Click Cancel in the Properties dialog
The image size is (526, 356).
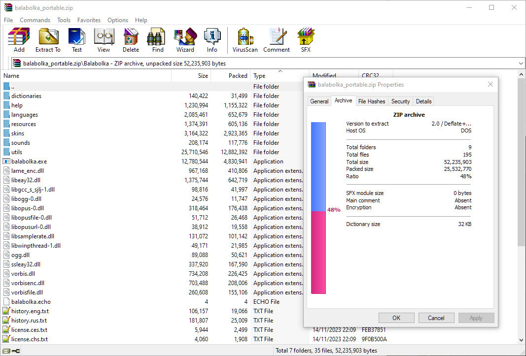[436, 318]
